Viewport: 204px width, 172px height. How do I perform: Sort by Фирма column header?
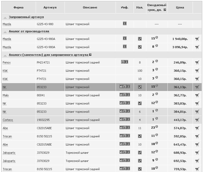[19, 7]
